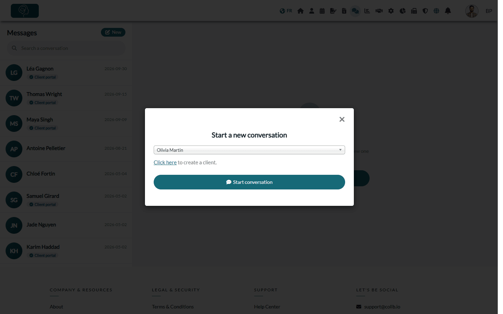
Task: Open Jade Nguyen conversation
Action: tap(66, 225)
